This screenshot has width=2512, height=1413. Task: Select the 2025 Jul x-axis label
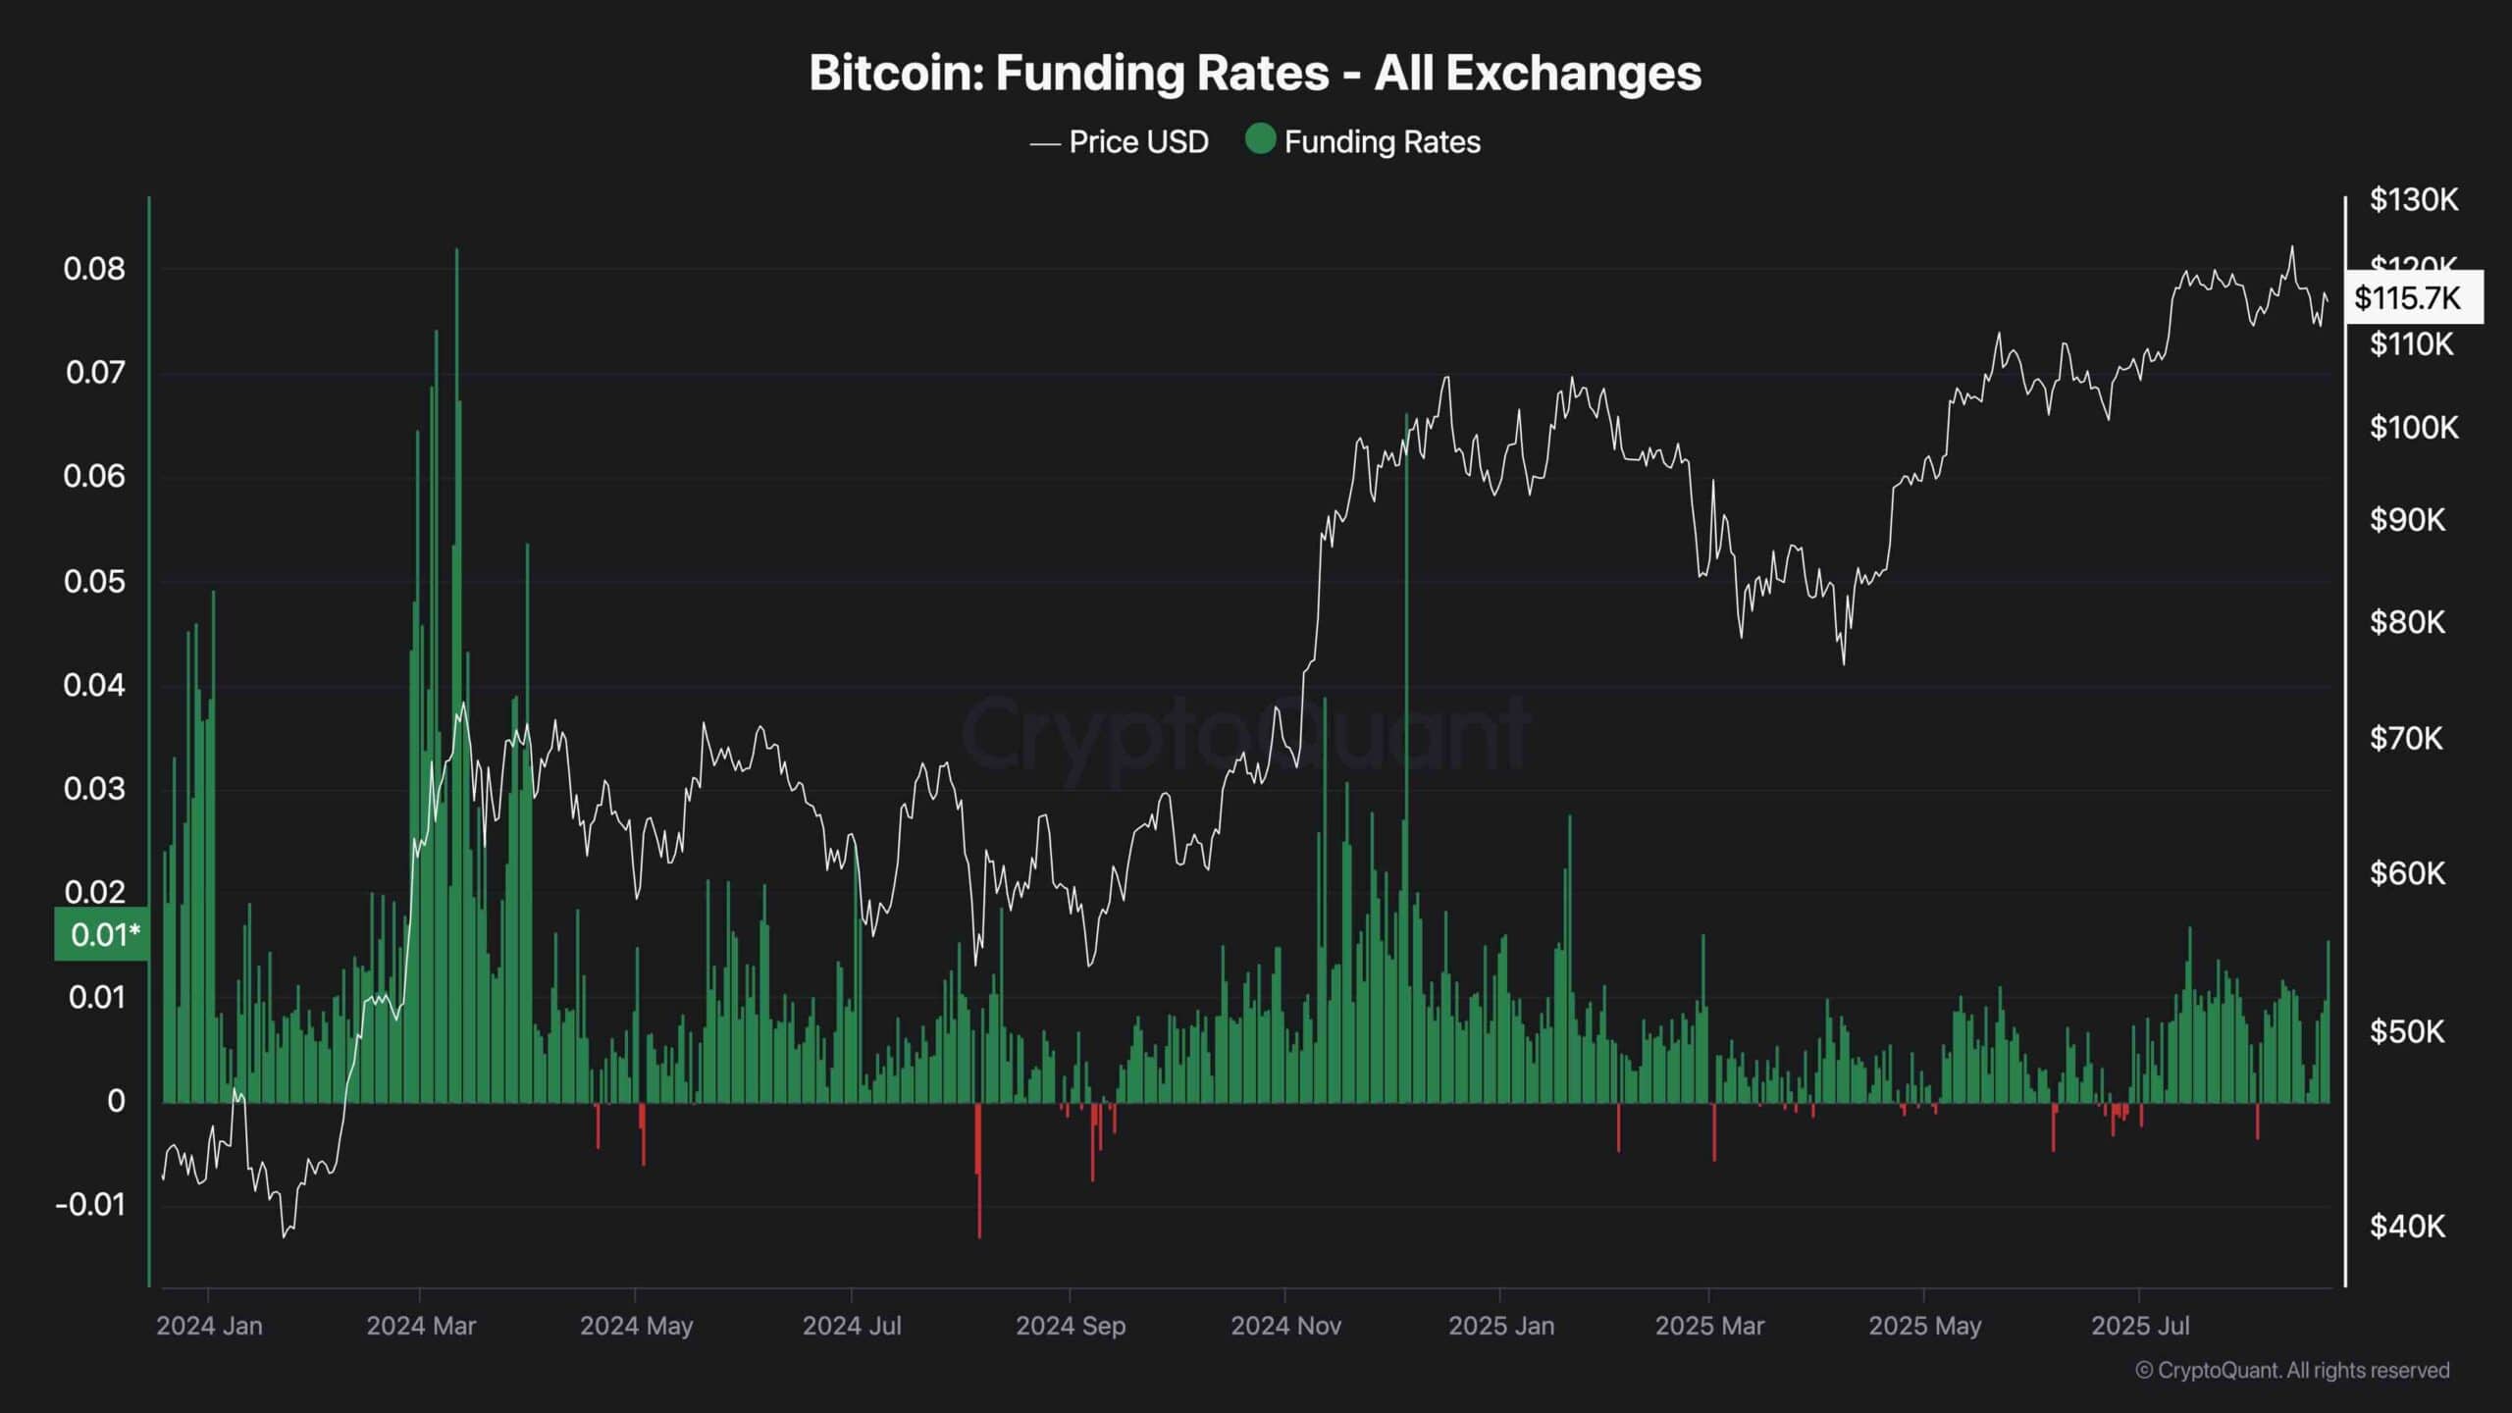(x=2140, y=1326)
